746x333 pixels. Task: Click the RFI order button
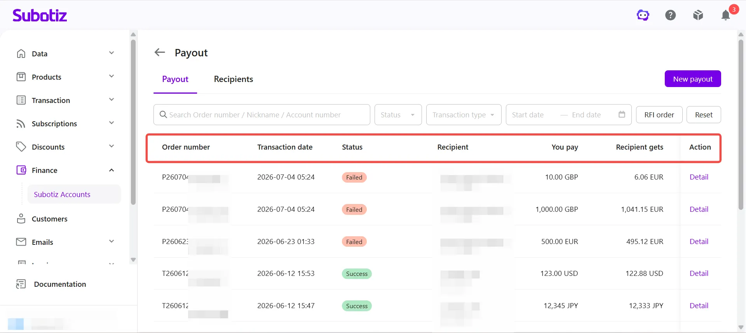click(659, 115)
